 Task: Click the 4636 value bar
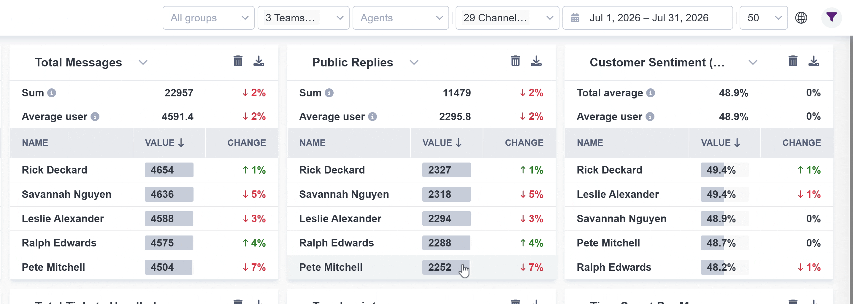169,195
